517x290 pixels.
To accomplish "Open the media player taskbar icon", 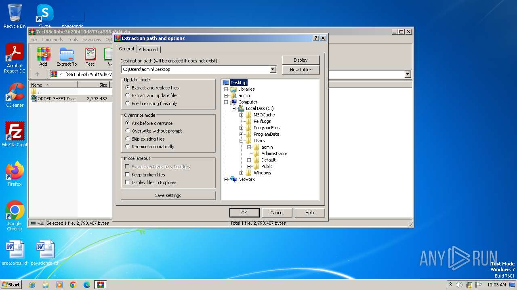I will 59,285.
